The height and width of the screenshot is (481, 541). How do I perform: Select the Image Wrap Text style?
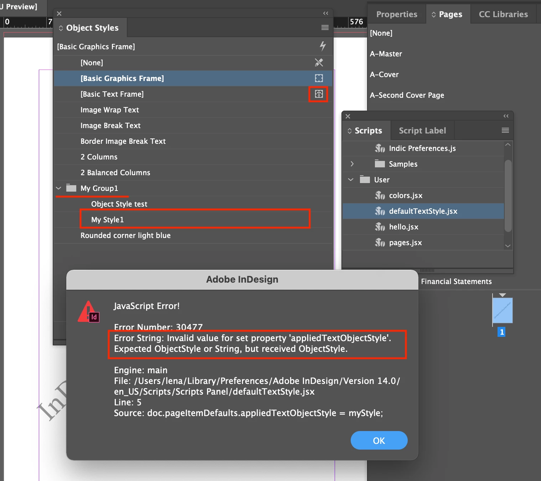[x=193, y=110]
